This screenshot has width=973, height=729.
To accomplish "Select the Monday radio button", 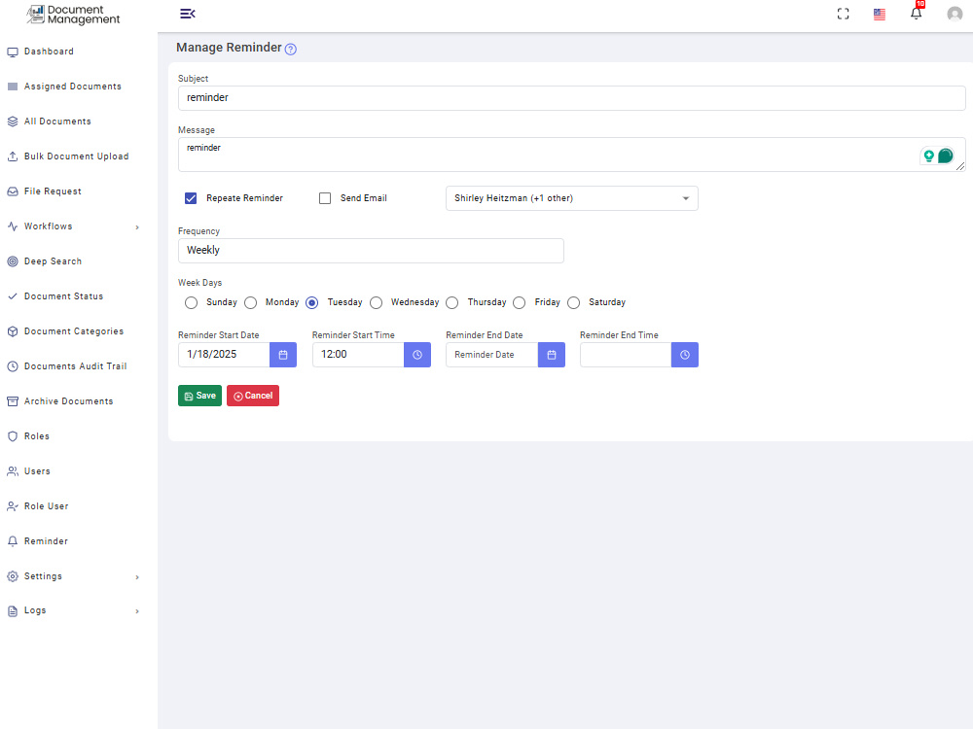I will [251, 302].
